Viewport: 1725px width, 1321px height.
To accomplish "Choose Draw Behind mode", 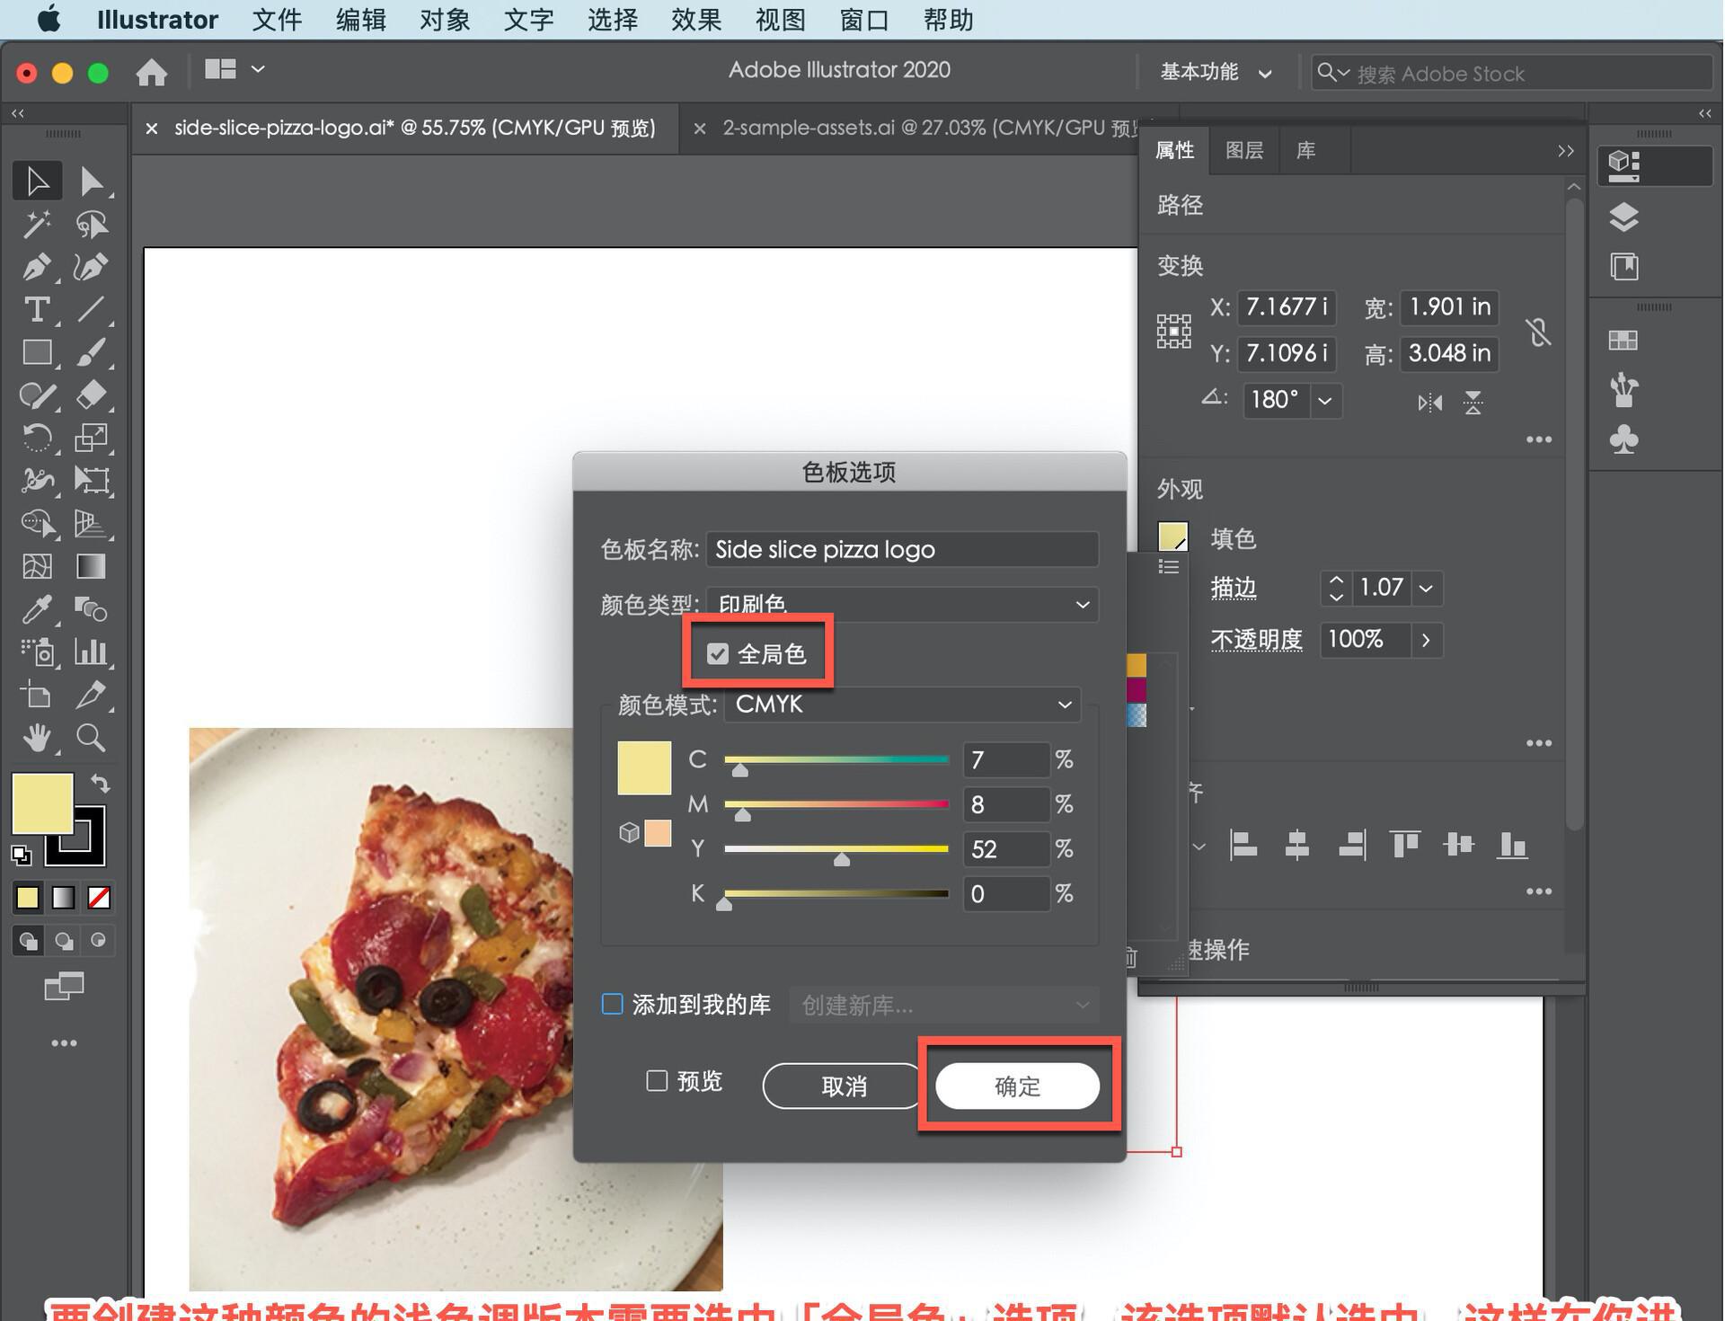I will pyautogui.click(x=64, y=941).
